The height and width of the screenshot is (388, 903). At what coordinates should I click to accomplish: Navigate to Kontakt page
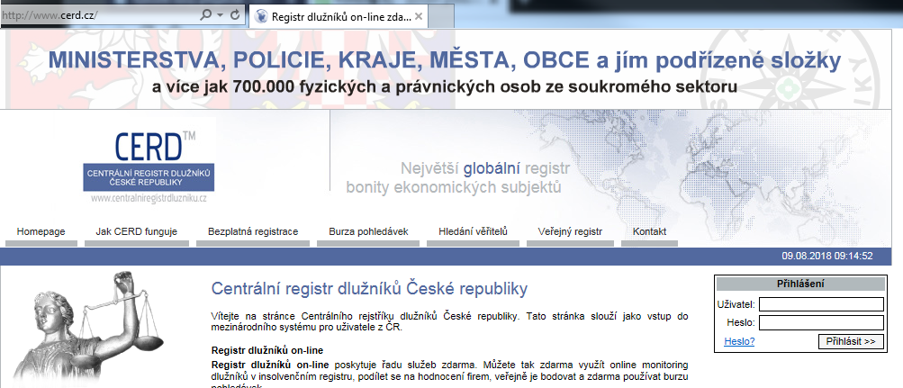click(x=650, y=232)
